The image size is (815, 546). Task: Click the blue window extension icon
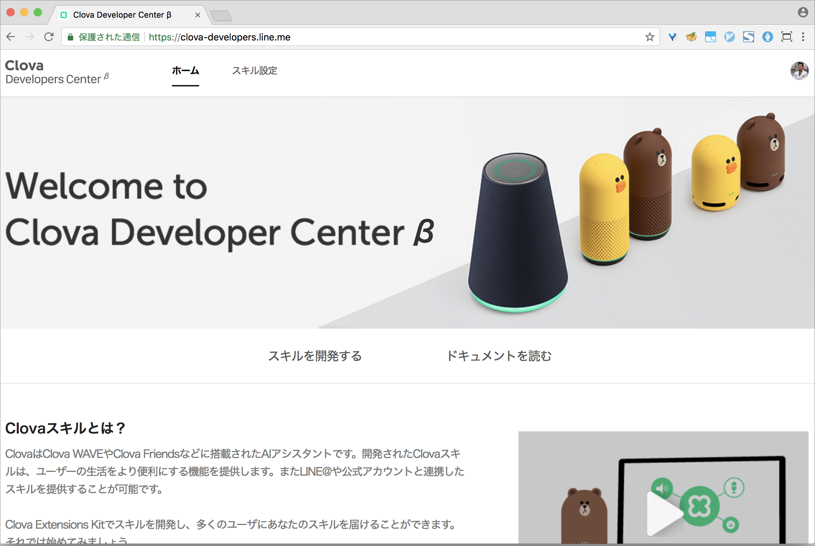coord(710,36)
